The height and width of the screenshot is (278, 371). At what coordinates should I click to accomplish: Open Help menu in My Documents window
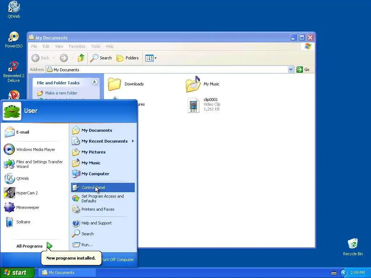pos(109,46)
